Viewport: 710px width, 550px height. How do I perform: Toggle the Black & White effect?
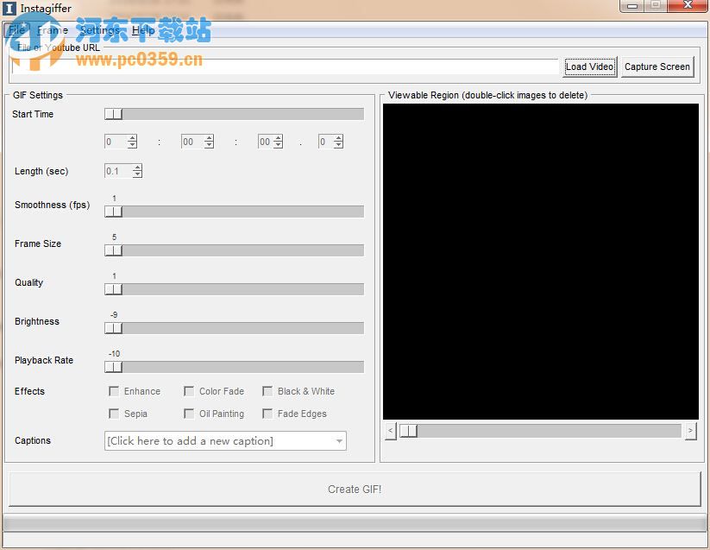click(267, 391)
